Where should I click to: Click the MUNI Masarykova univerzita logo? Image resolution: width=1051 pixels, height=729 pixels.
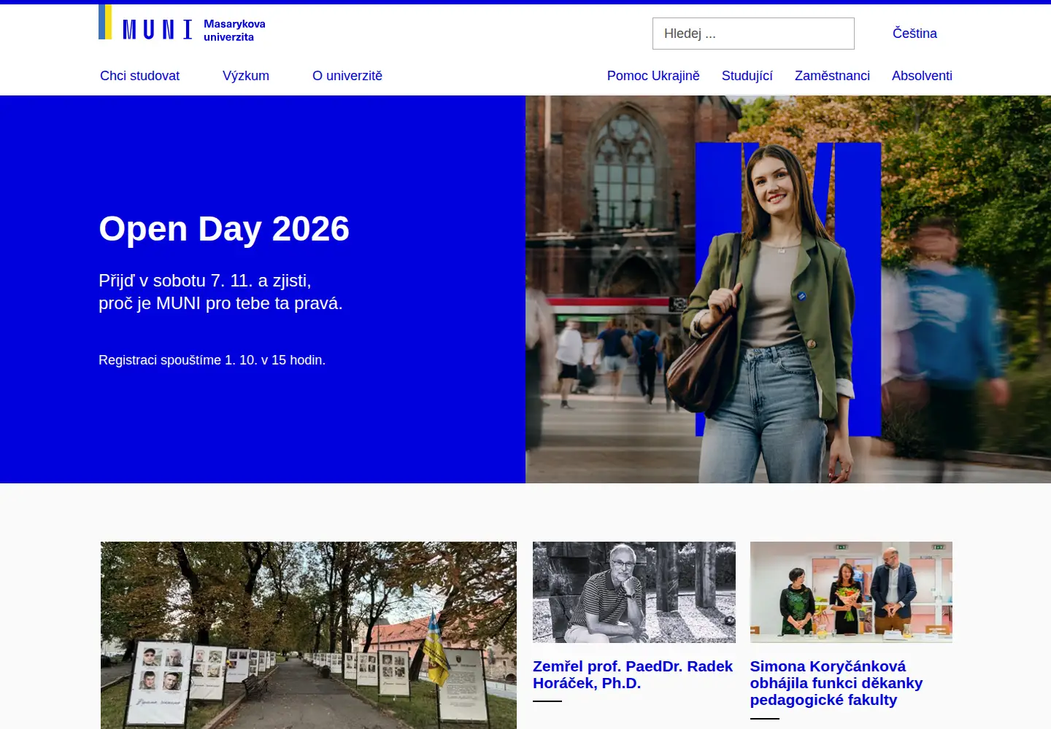182,23
